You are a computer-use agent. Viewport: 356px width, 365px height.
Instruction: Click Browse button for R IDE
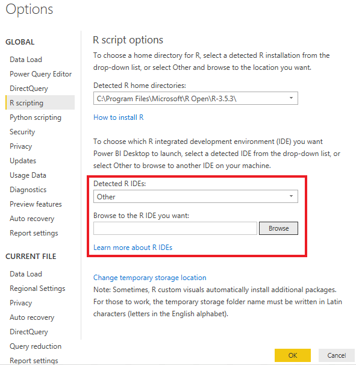tap(278, 228)
